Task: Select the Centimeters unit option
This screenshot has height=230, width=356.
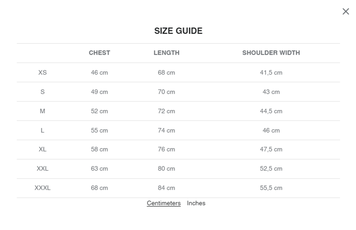Action: pos(163,203)
